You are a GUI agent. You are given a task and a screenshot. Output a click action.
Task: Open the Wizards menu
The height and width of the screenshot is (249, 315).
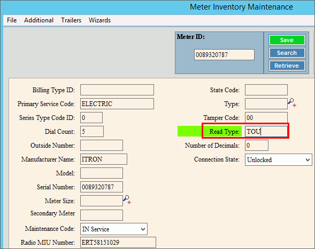point(99,20)
